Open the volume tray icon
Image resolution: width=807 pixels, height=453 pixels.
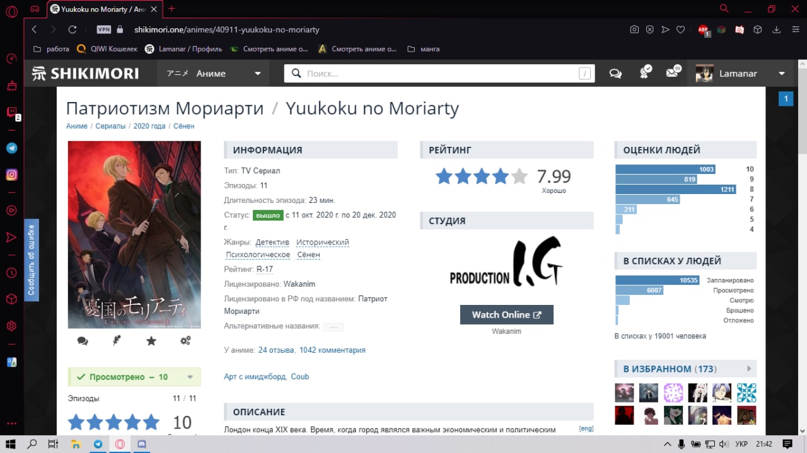pyautogui.click(x=723, y=444)
